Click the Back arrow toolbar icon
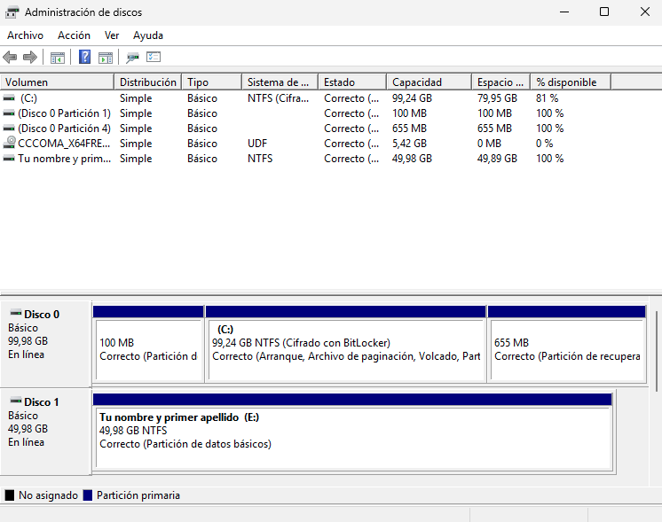Image resolution: width=662 pixels, height=522 pixels. (10, 57)
